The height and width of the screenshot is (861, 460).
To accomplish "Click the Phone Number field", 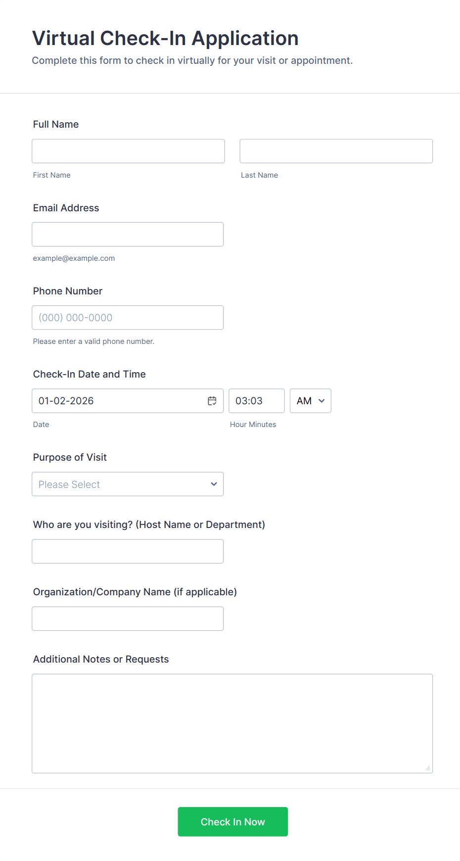I will click(x=128, y=318).
